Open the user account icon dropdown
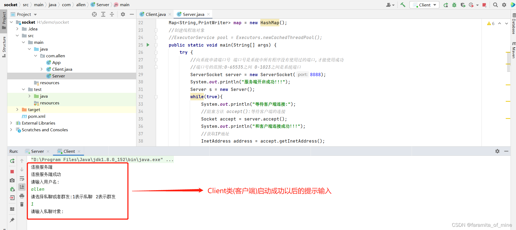 390,5
